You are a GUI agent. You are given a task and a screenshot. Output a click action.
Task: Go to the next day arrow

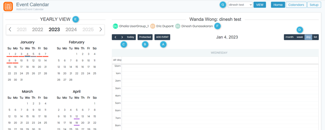tap(122, 37)
